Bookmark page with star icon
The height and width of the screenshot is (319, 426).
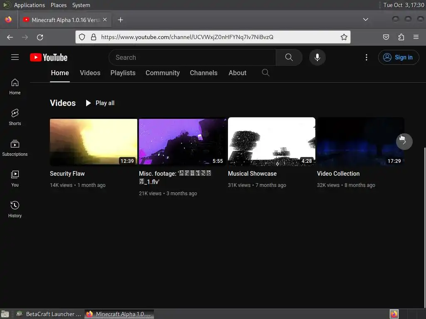coord(344,37)
